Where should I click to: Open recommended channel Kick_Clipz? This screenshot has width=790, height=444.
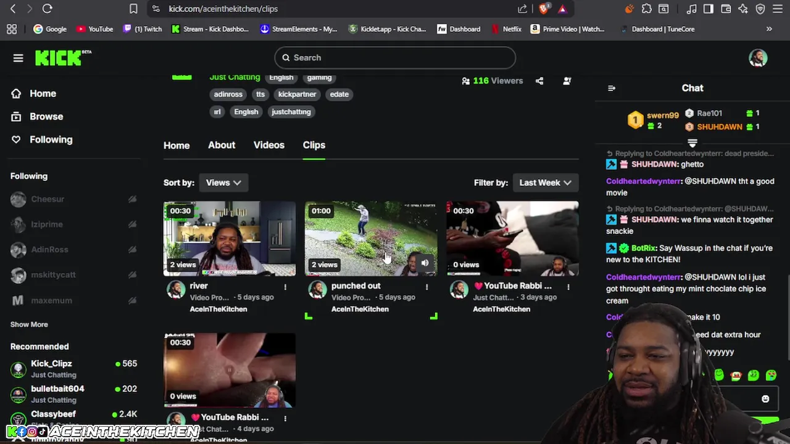coord(74,369)
